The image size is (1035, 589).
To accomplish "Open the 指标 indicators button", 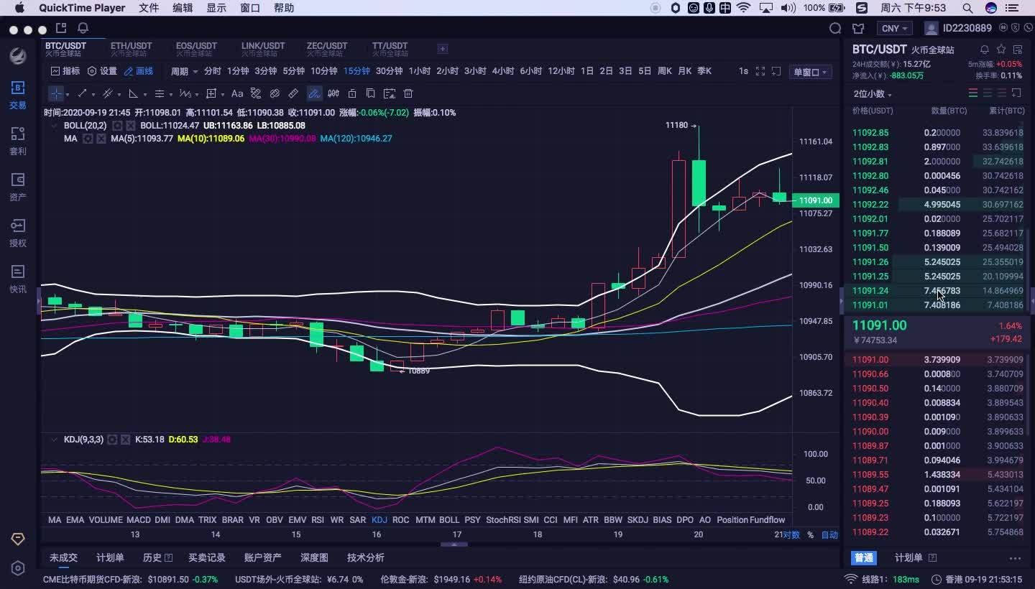I will pyautogui.click(x=65, y=71).
